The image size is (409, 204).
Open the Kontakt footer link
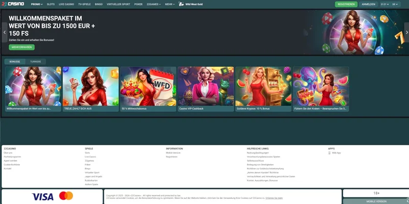pos(8,169)
